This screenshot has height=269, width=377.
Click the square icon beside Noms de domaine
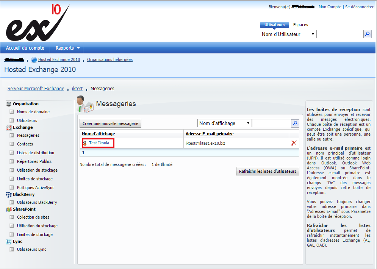tap(11, 112)
